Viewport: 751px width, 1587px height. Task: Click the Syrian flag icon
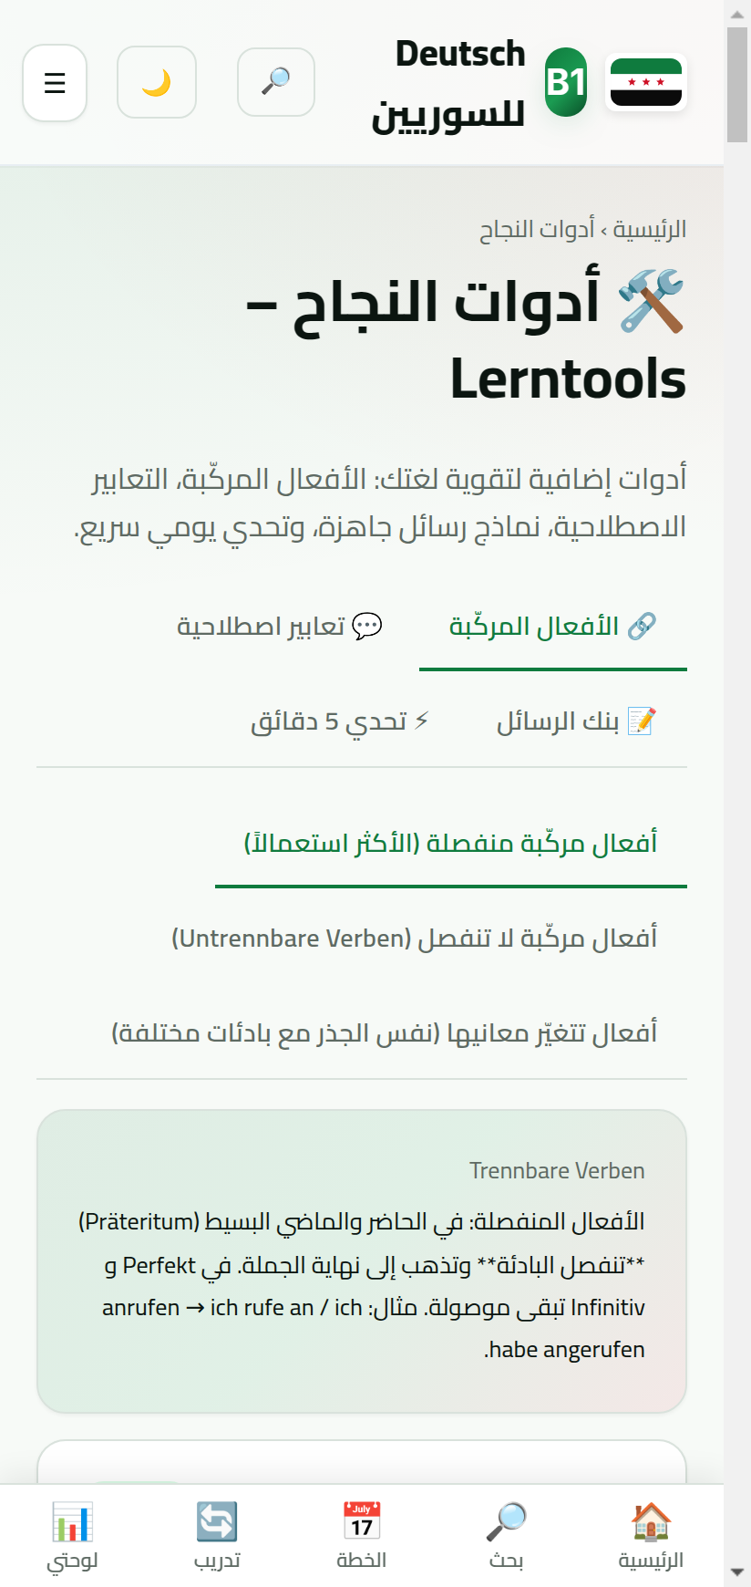click(x=646, y=83)
